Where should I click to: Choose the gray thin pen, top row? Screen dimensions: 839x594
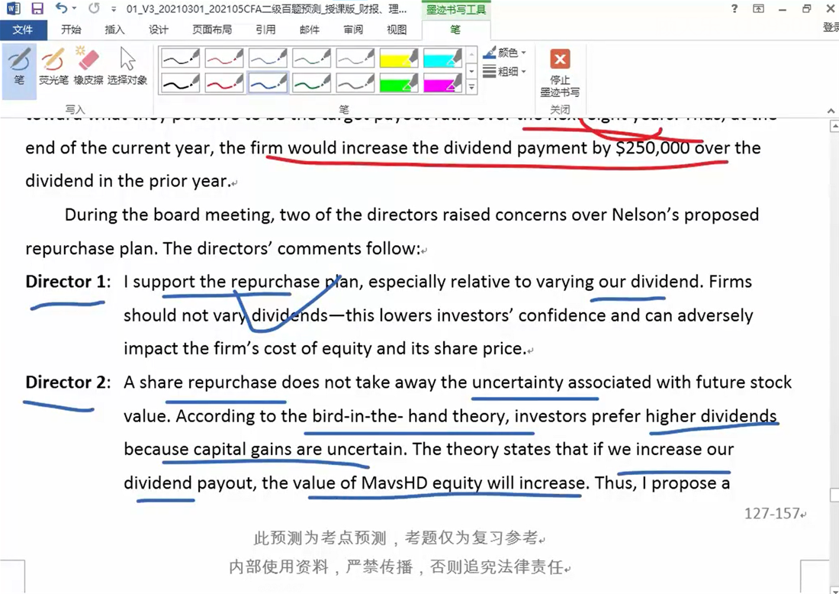(x=355, y=57)
